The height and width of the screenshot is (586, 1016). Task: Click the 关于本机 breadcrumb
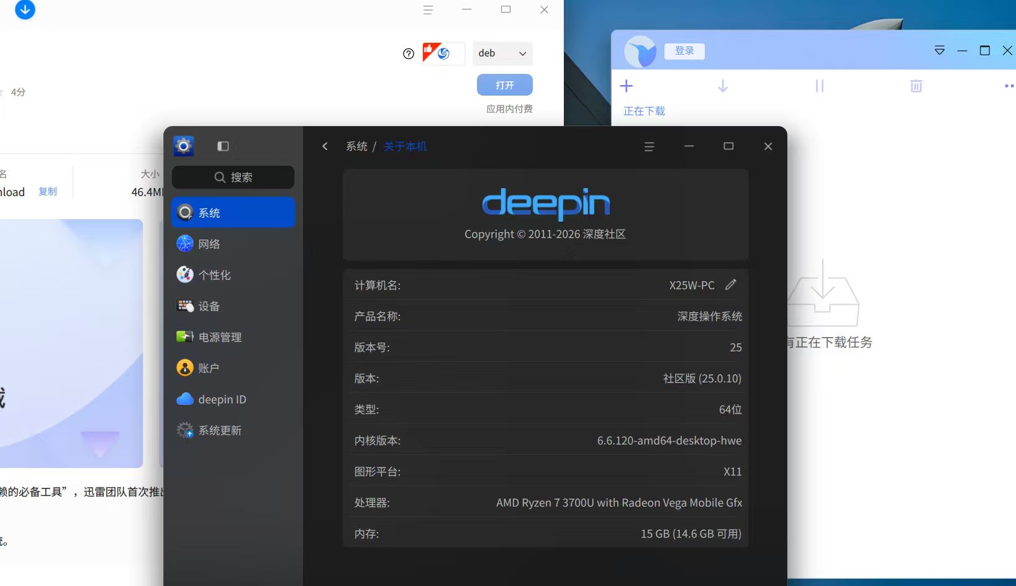(x=405, y=146)
